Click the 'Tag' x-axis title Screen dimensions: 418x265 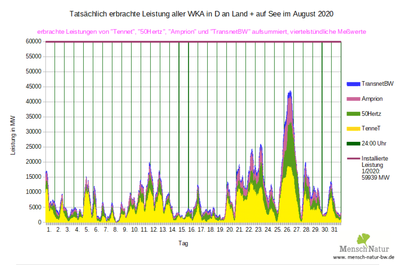(x=183, y=243)
